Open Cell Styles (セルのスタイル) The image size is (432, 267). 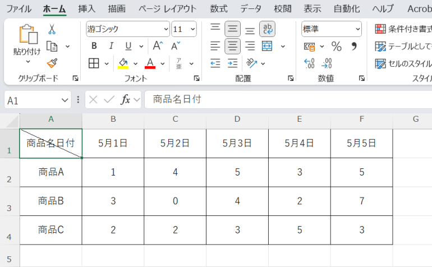point(403,63)
